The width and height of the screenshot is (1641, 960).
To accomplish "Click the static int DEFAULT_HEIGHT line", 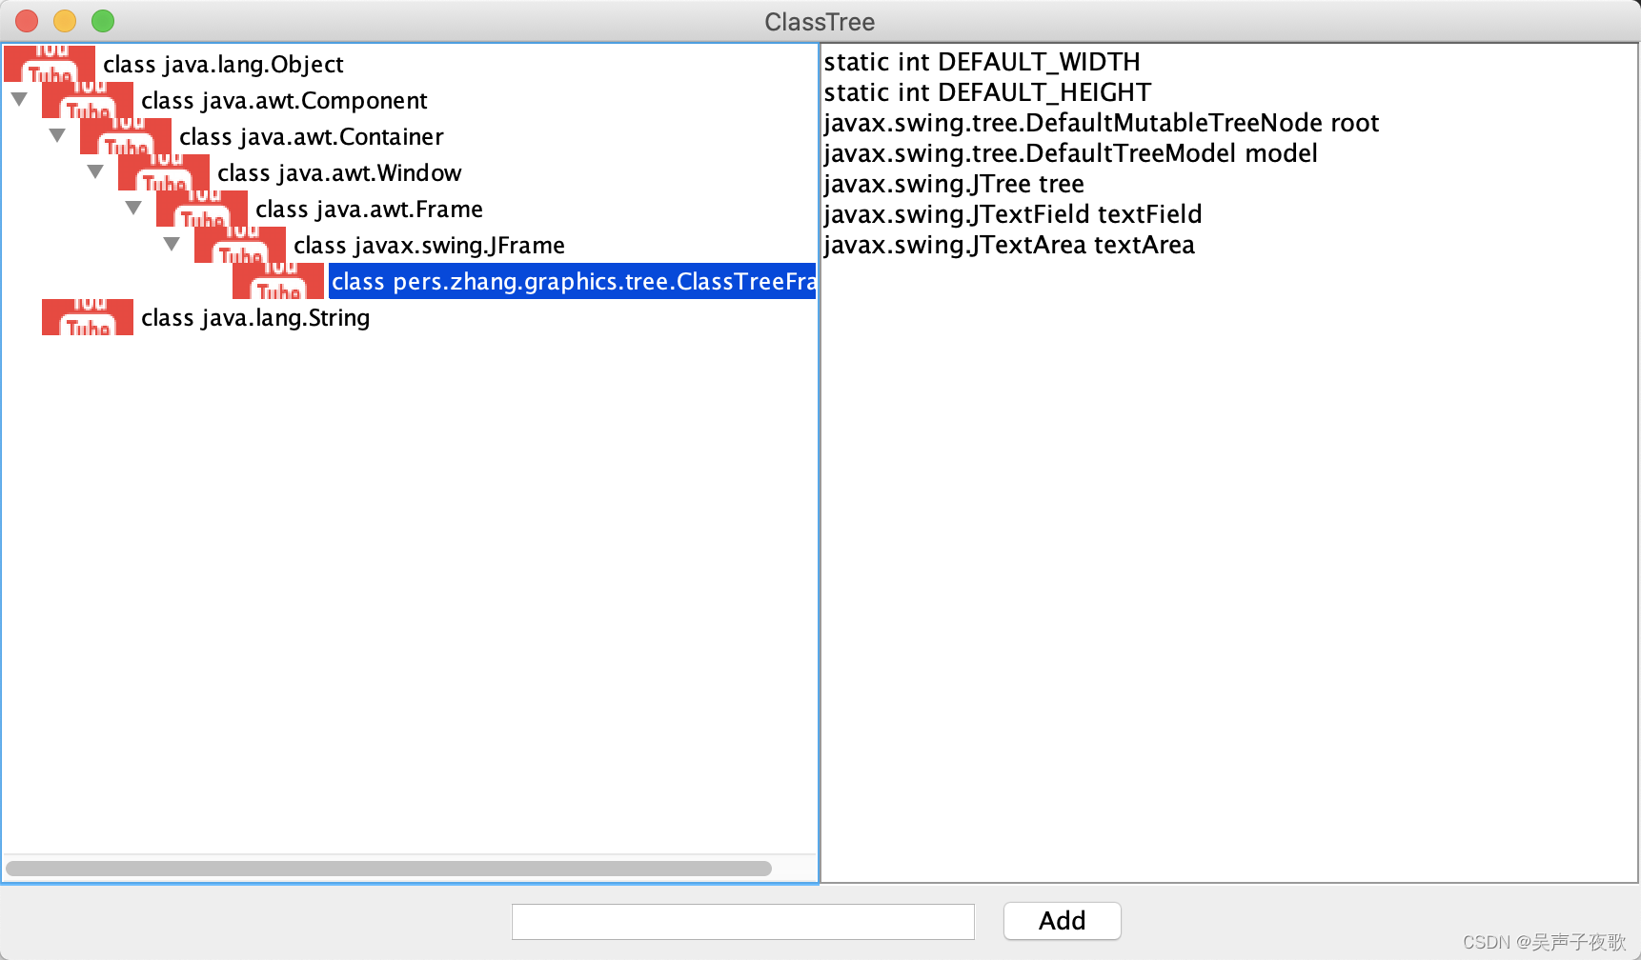I will coord(987,92).
